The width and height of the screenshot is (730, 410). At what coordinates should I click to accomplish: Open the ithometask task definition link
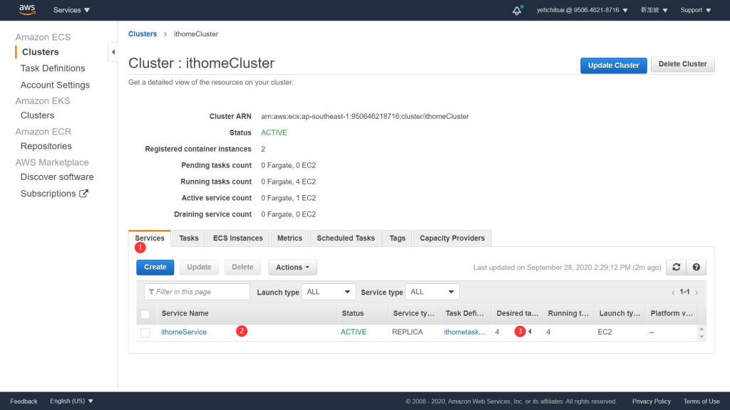coord(465,332)
